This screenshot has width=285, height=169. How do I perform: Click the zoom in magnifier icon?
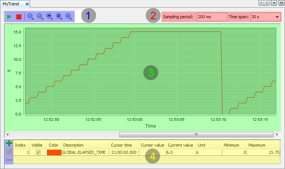tap(30, 16)
